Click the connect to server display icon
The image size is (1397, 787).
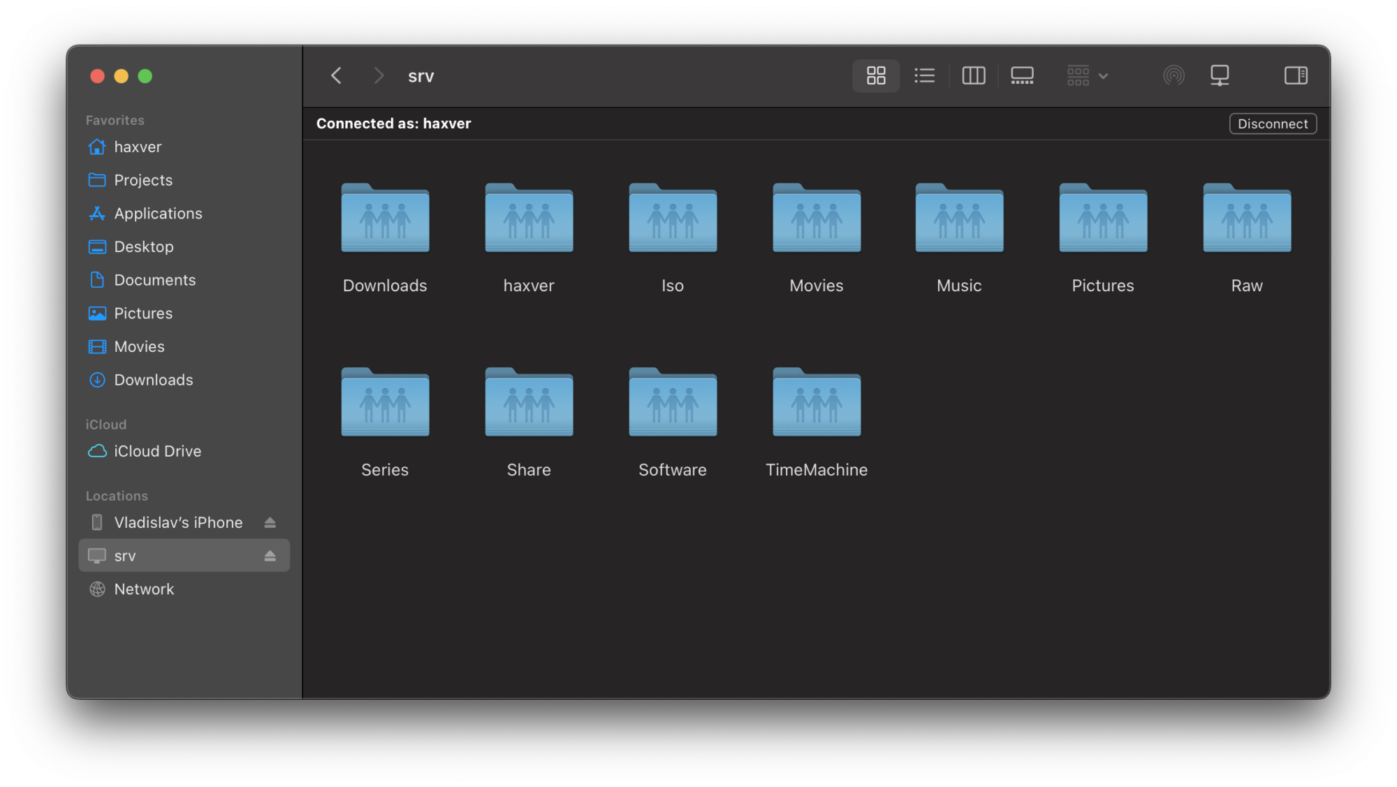pos(1220,75)
